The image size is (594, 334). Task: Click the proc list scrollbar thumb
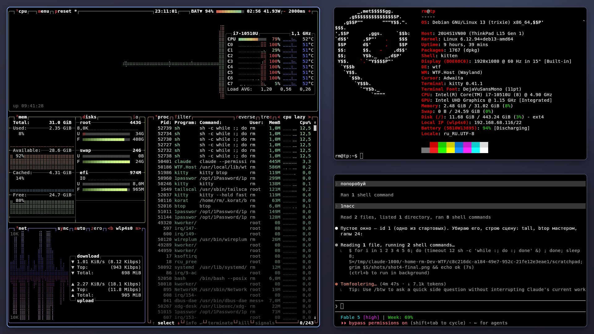pos(315,128)
